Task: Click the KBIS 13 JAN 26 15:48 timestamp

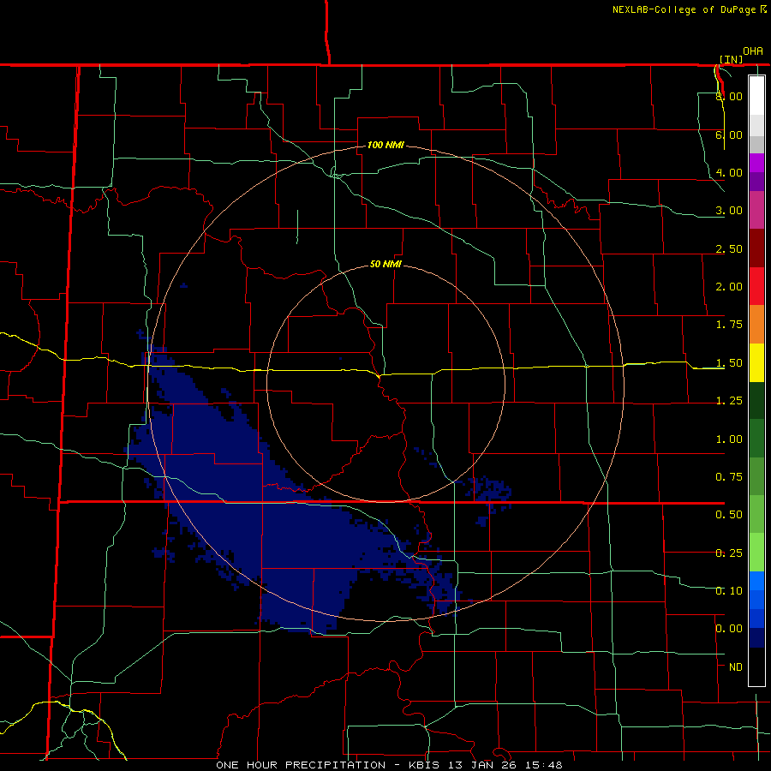Action: pos(486,765)
